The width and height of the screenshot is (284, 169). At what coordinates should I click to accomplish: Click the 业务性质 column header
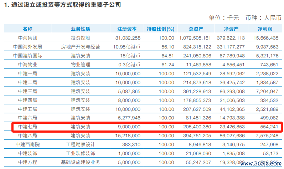(x=81, y=29)
